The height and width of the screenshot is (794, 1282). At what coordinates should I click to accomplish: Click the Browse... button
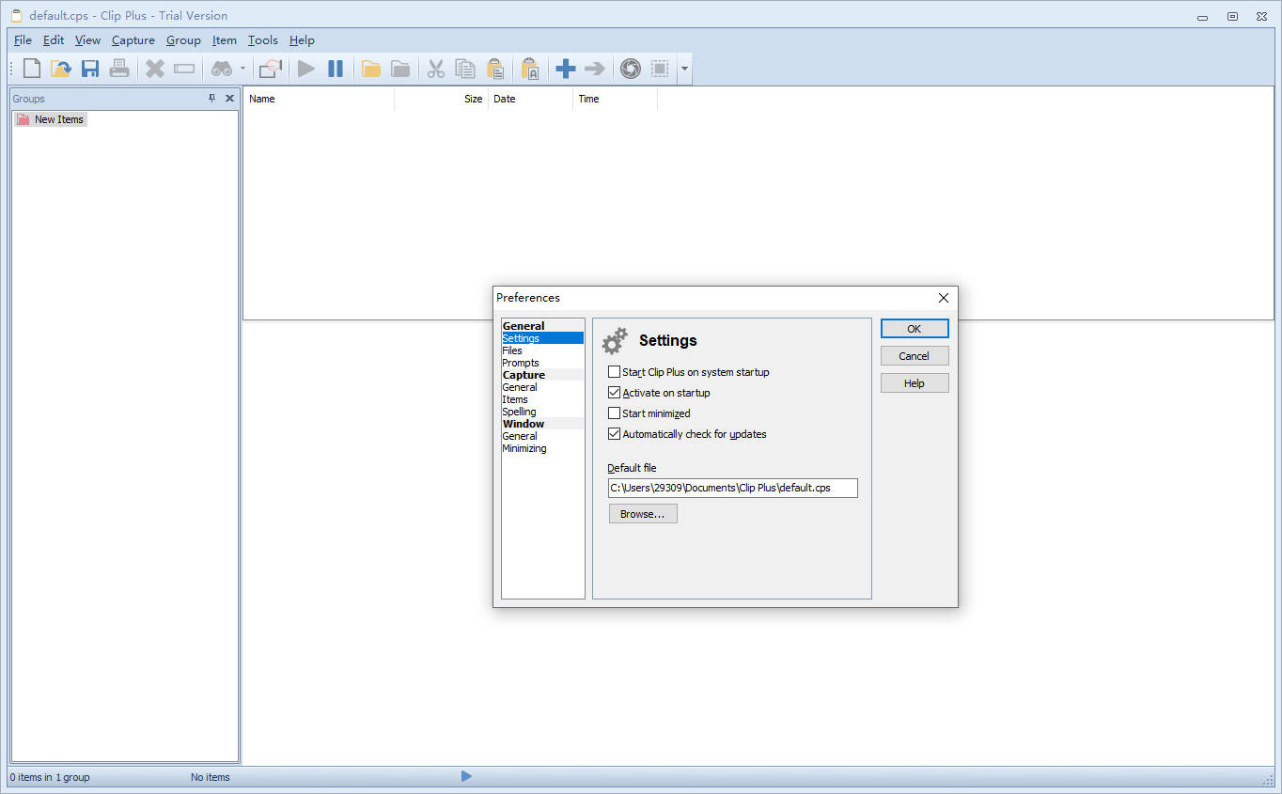point(643,514)
